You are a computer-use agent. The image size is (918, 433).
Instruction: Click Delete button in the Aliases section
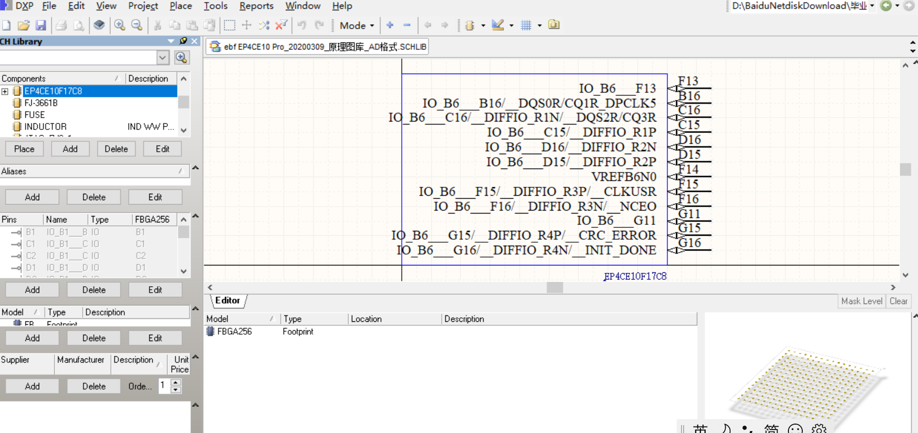pyautogui.click(x=94, y=197)
